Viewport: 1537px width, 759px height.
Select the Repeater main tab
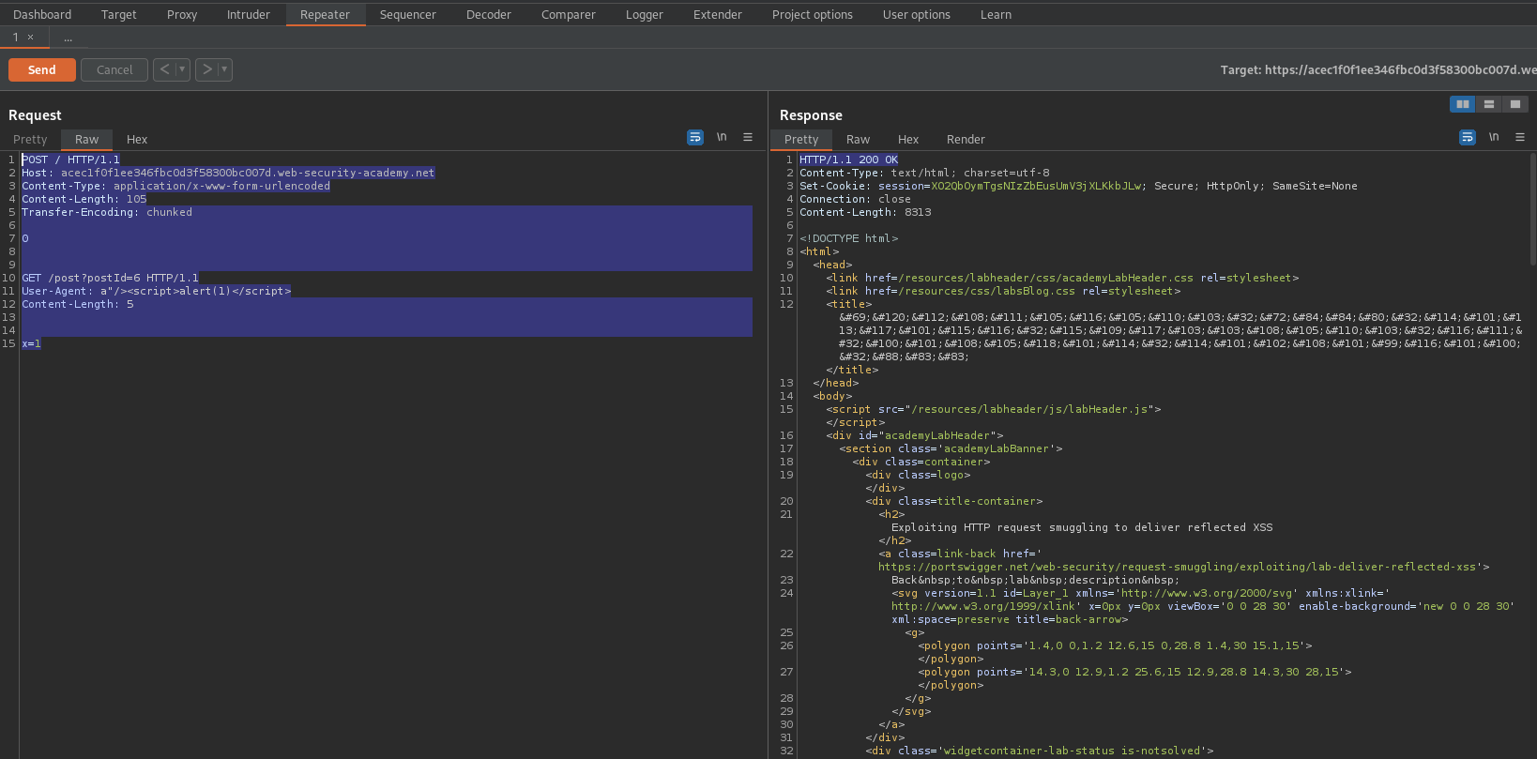[325, 14]
